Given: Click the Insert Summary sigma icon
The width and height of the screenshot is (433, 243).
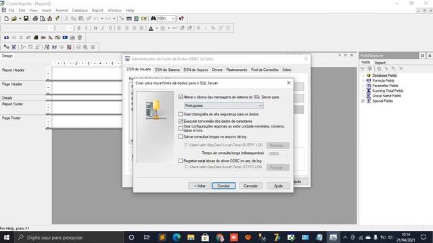Looking at the screenshot, I should coord(21,38).
